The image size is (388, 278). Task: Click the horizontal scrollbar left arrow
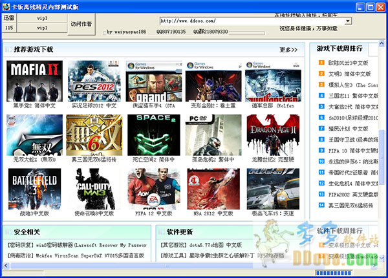[6, 266]
